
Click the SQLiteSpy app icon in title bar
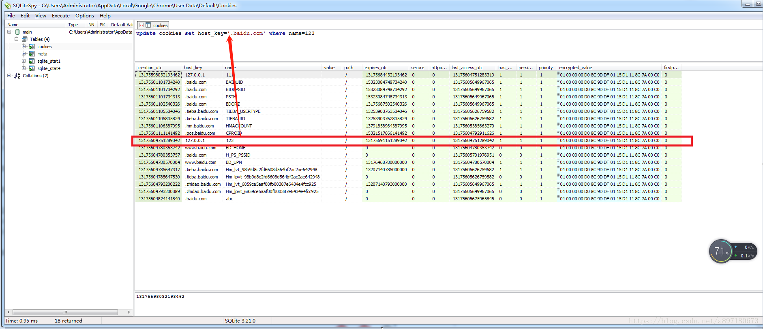point(7,5)
